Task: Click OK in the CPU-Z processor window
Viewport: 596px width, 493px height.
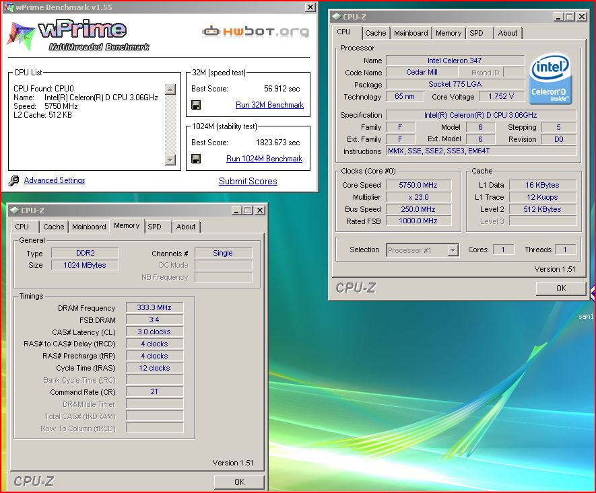Action: (x=561, y=289)
